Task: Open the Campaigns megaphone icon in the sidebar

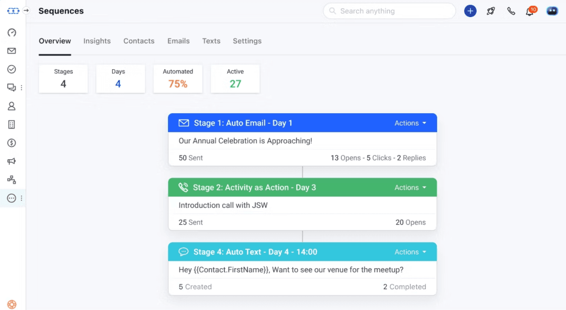Action: click(x=12, y=161)
